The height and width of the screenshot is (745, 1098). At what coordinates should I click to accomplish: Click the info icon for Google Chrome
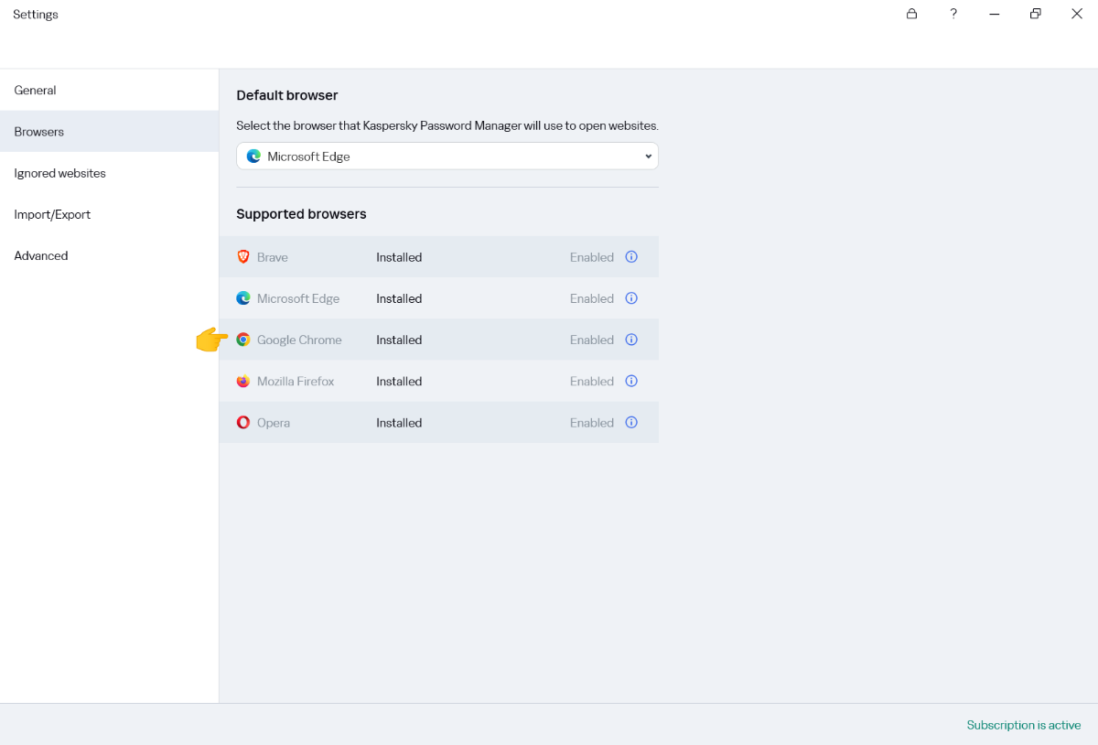point(631,340)
